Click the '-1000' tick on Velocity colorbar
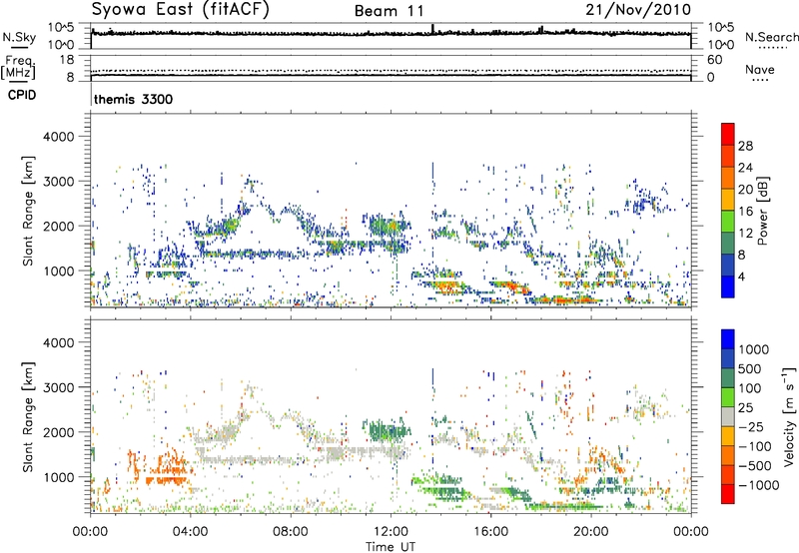This screenshot has height=553, width=799. pos(758,485)
